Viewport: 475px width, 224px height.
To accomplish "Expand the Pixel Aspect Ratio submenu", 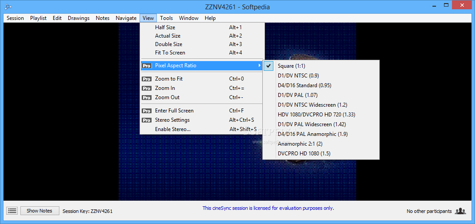I will click(202, 66).
